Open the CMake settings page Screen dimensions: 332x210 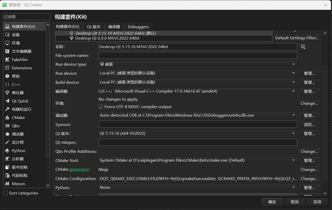click(x=17, y=117)
